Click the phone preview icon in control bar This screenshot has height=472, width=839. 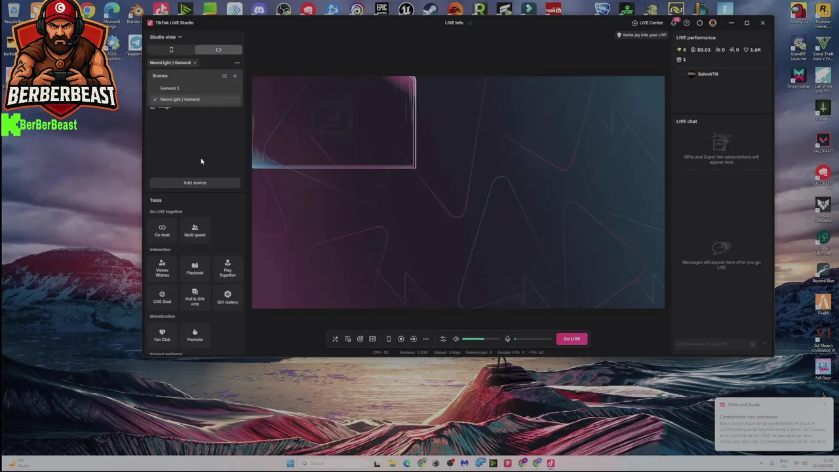point(388,339)
